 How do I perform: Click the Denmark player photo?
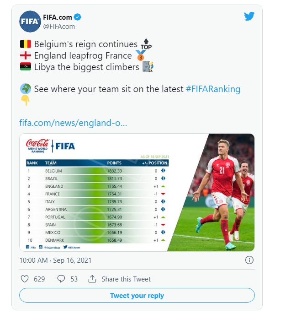tap(224, 192)
